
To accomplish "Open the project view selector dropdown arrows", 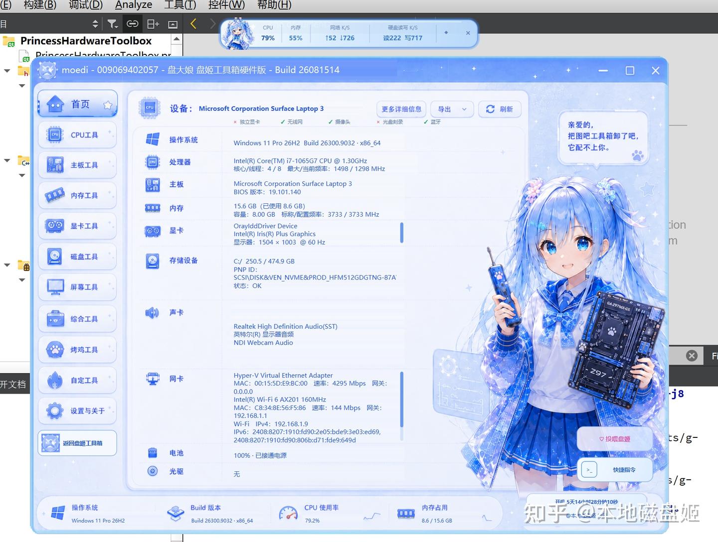I will 95,24.
